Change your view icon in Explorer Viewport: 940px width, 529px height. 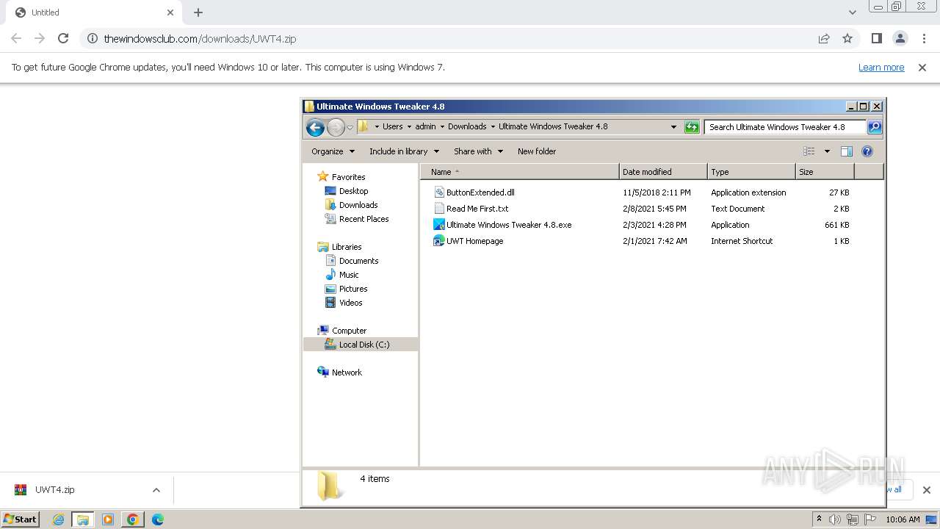pyautogui.click(x=809, y=151)
